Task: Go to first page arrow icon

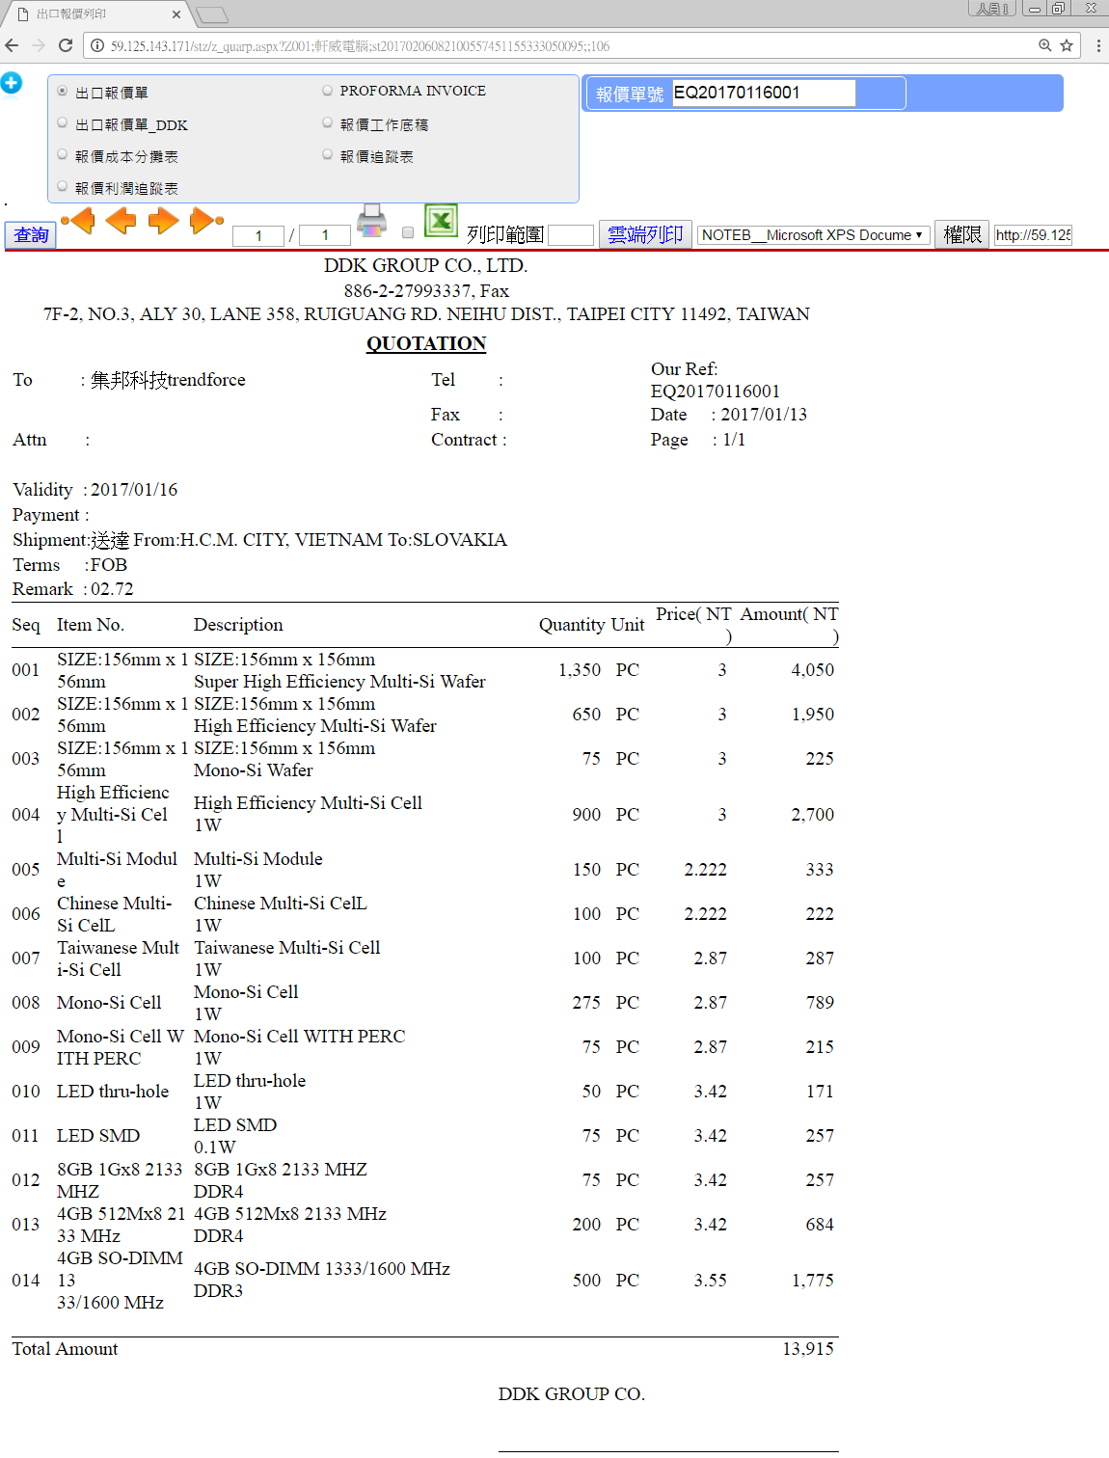Action: pyautogui.click(x=79, y=221)
